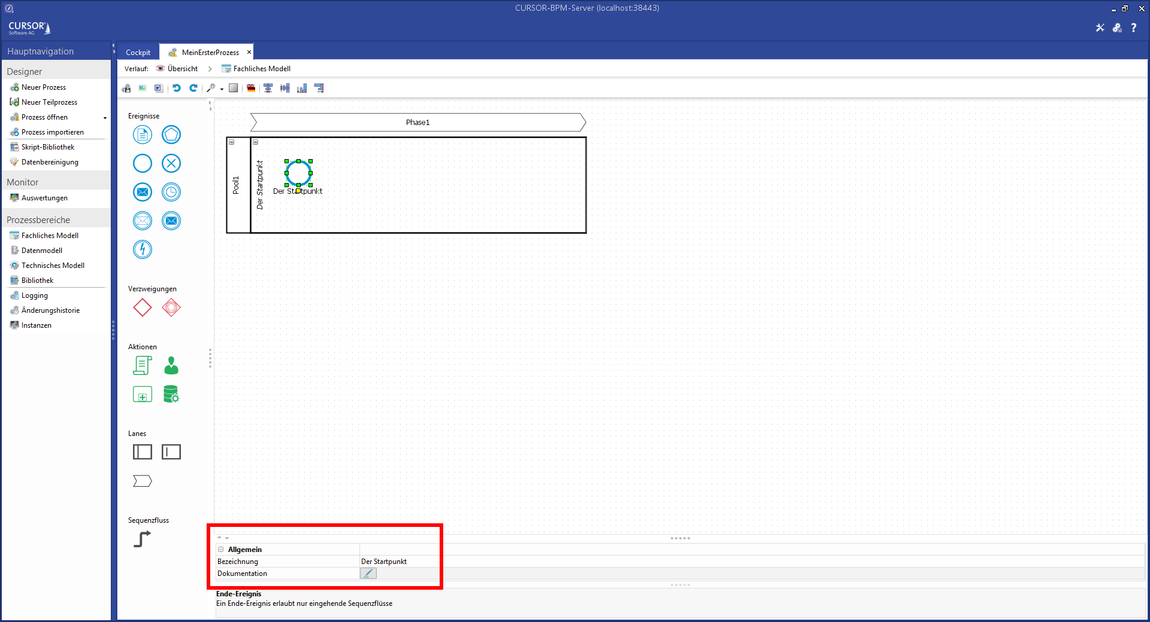The width and height of the screenshot is (1150, 622).
Task: Edit Dokumentation with the pencil button
Action: (x=368, y=574)
